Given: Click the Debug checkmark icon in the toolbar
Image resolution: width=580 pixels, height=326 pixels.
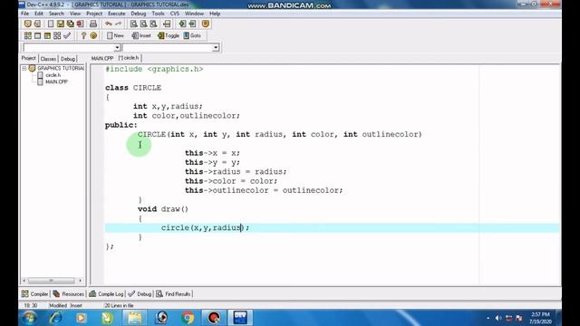Looking at the screenshot, I should pos(67,35).
